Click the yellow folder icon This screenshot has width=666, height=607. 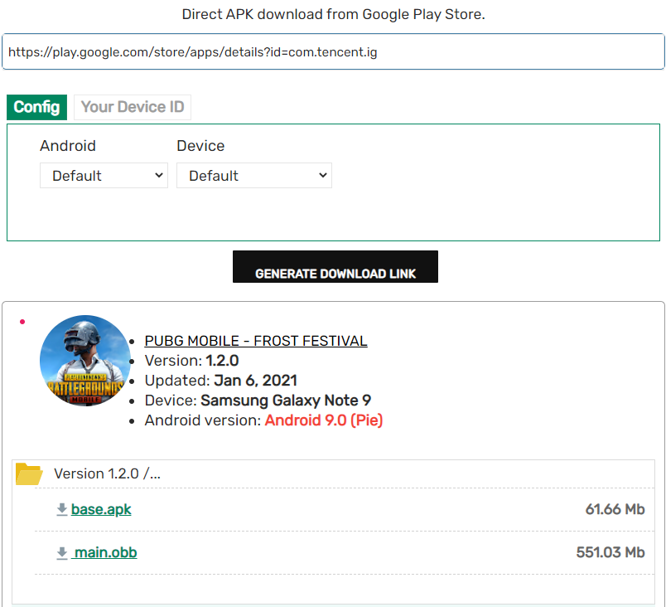click(29, 474)
